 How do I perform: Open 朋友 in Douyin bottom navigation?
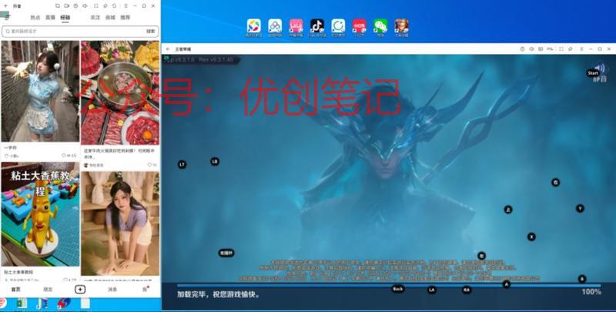[48, 289]
